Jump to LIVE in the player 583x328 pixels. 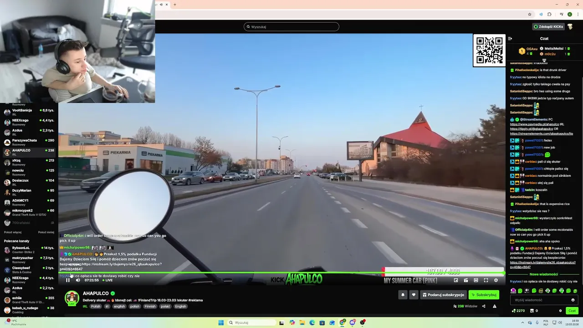pos(107,280)
